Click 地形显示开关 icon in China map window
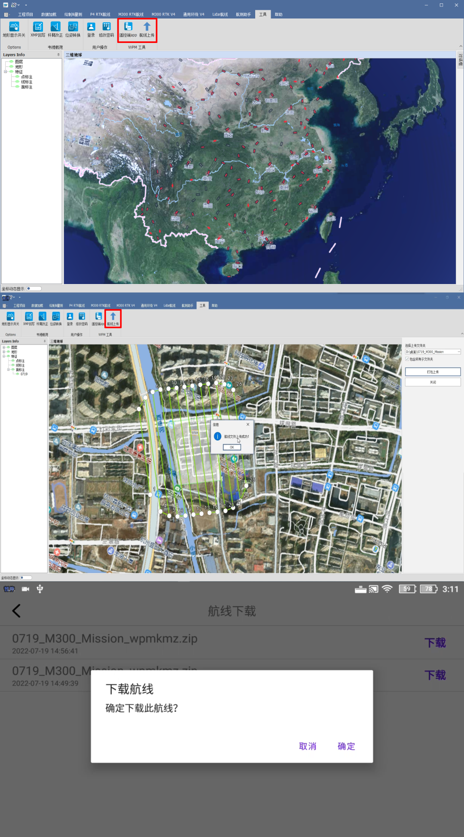Image resolution: width=464 pixels, height=837 pixels. pyautogui.click(x=14, y=27)
